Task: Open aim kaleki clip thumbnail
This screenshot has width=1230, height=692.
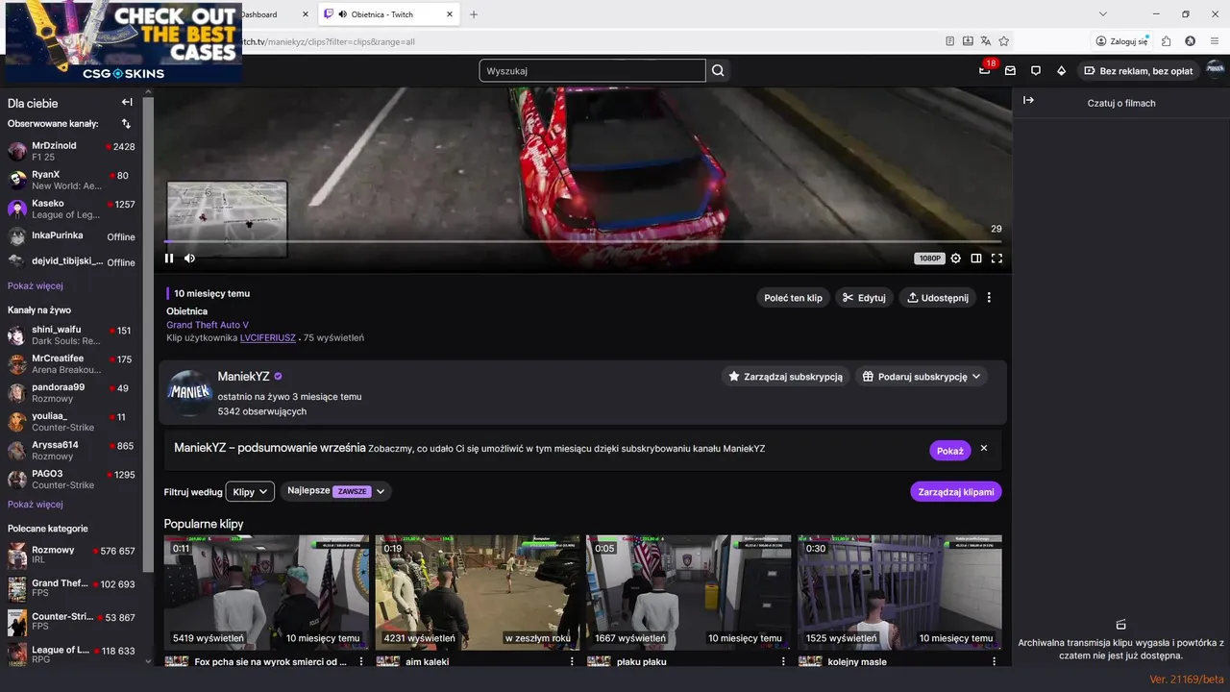Action: pos(478,592)
